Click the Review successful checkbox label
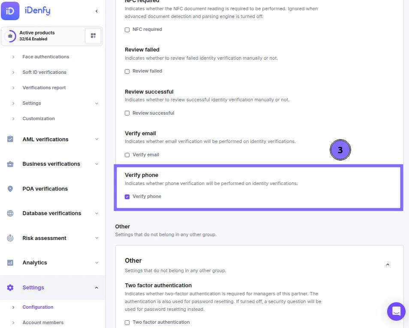 [153, 113]
